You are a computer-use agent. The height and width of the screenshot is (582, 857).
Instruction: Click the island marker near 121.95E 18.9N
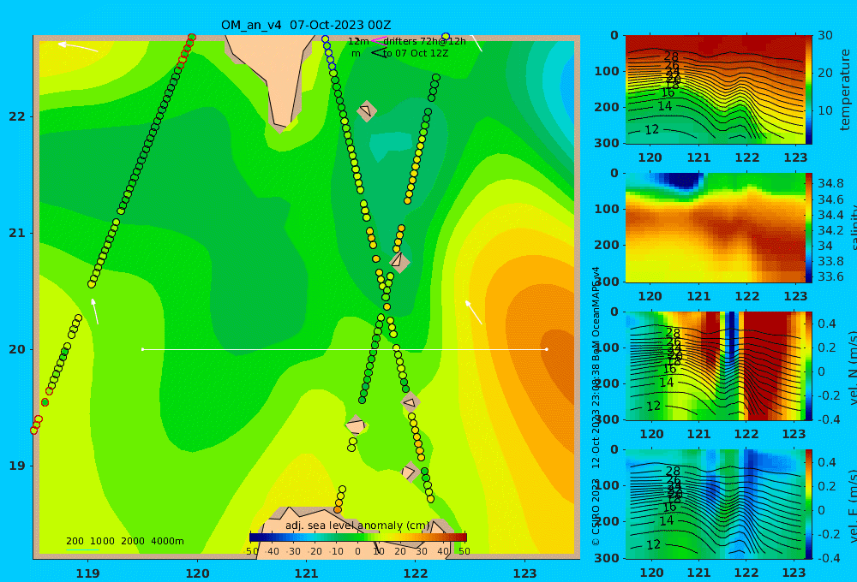pyautogui.click(x=410, y=472)
